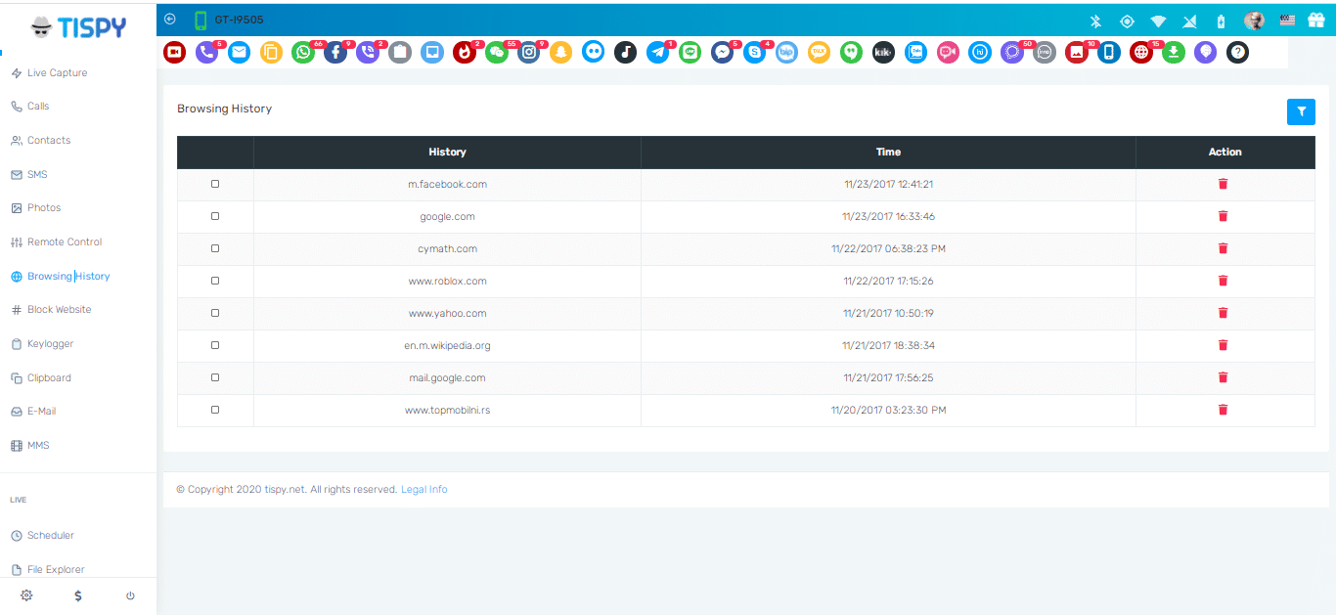The width and height of the screenshot is (1336, 615).
Task: Delete the www.roblox.com history entry
Action: pyautogui.click(x=1223, y=281)
